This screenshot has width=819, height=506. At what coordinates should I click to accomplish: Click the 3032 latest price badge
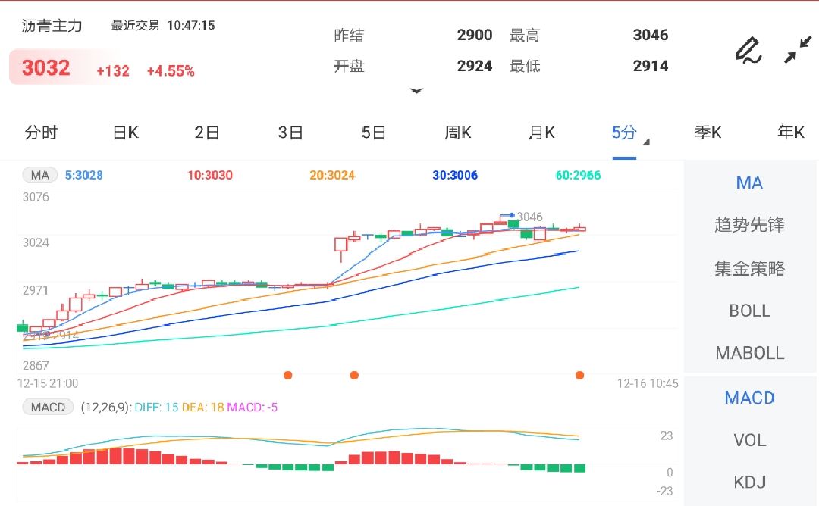pos(46,68)
